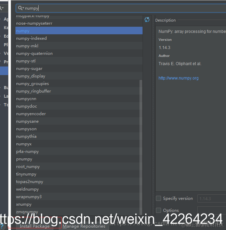Select the numpydoc package
The width and height of the screenshot is (226, 230).
[77, 106]
